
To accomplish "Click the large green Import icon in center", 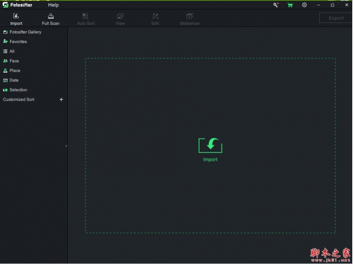I will coord(210,146).
